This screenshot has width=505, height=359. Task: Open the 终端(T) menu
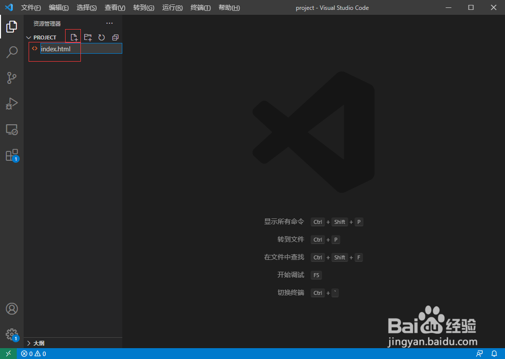(x=201, y=8)
